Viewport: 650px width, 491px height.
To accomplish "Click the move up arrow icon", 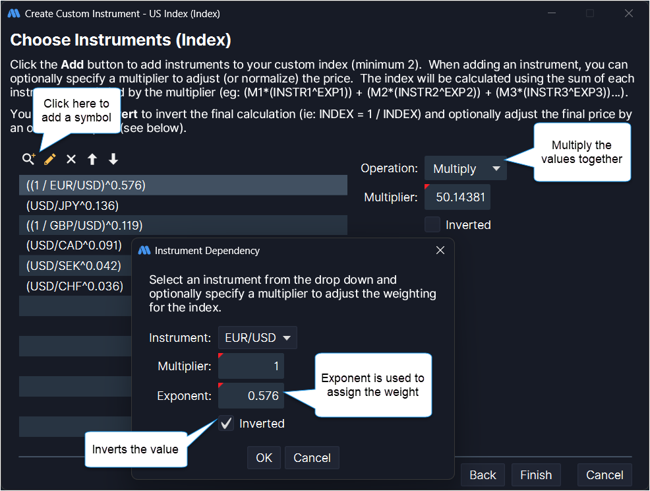I will [x=92, y=159].
